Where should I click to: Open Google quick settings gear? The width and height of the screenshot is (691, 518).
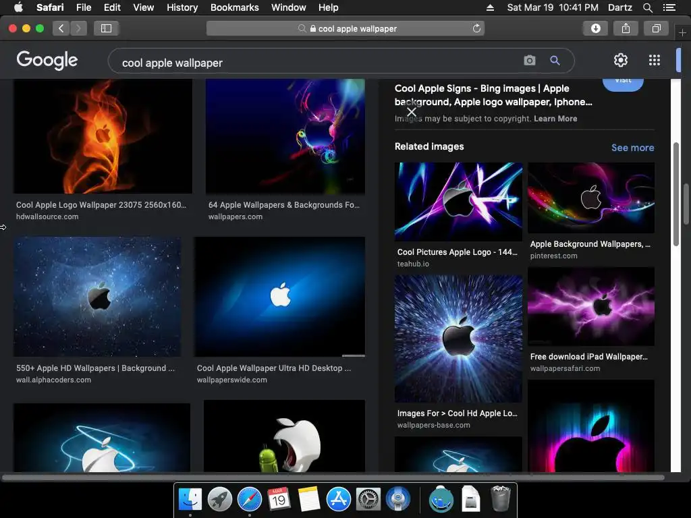pyautogui.click(x=621, y=60)
